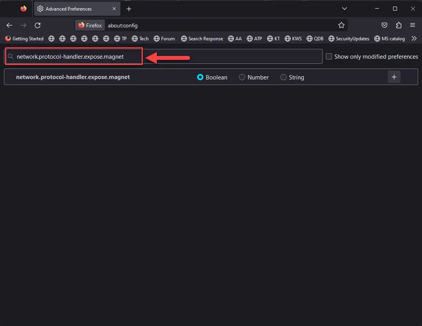422x326 pixels.
Task: Open the Getting Started bookmark
Action: tap(24, 38)
